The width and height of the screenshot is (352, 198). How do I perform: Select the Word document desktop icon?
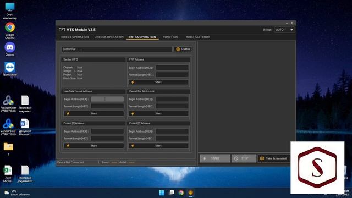tap(25, 127)
